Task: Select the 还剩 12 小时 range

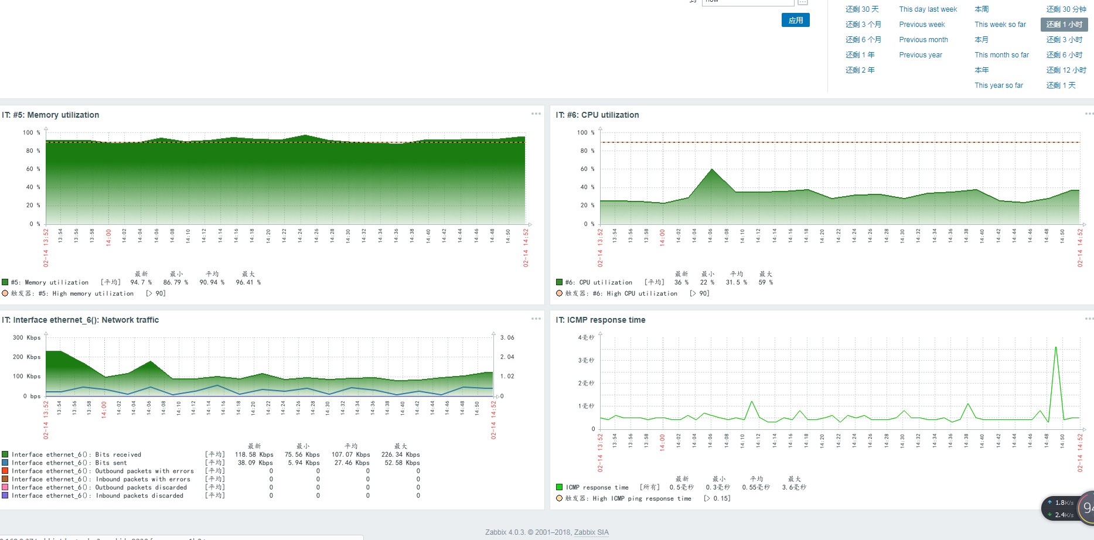Action: tap(1066, 70)
